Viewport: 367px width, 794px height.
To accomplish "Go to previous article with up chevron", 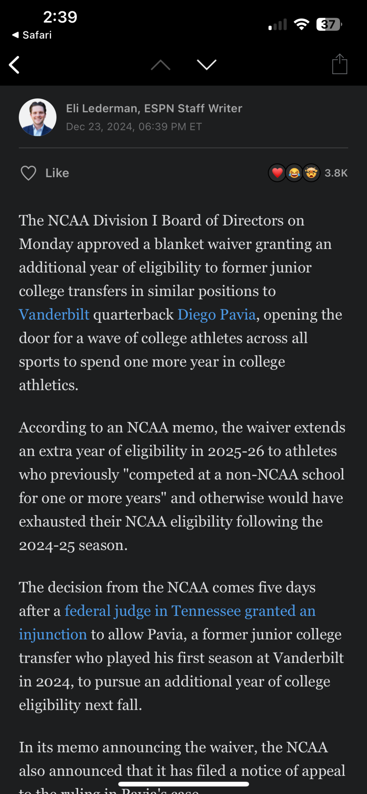I will (x=161, y=65).
